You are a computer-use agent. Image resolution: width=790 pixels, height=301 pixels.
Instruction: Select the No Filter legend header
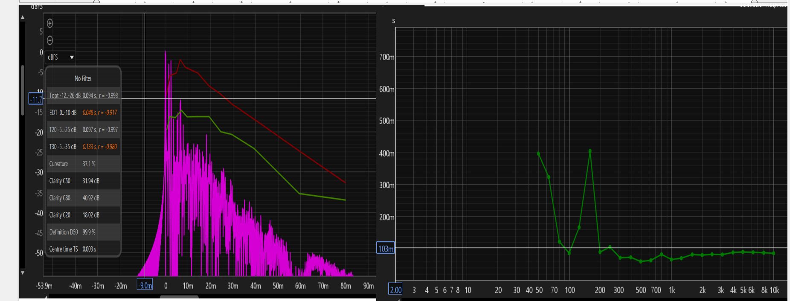[x=83, y=78]
